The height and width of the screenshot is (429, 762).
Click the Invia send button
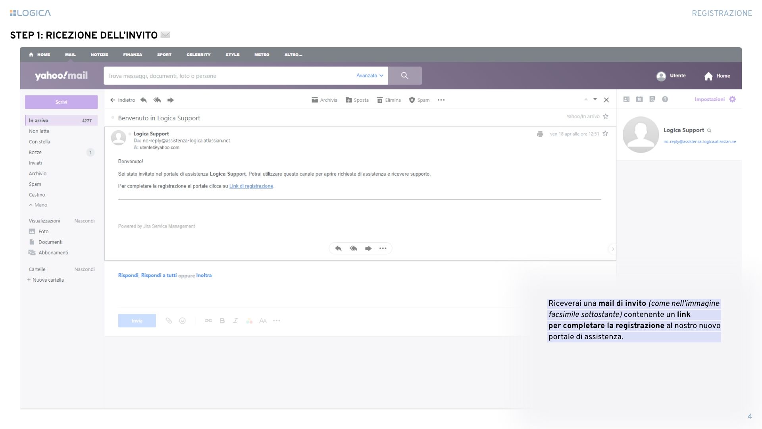pyautogui.click(x=137, y=321)
